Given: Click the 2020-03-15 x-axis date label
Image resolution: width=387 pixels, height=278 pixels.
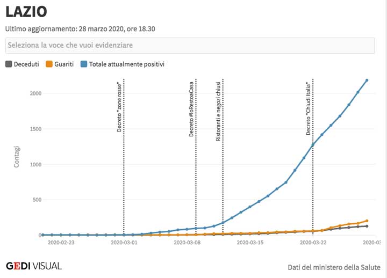Looking at the screenshot, I should [250, 243].
